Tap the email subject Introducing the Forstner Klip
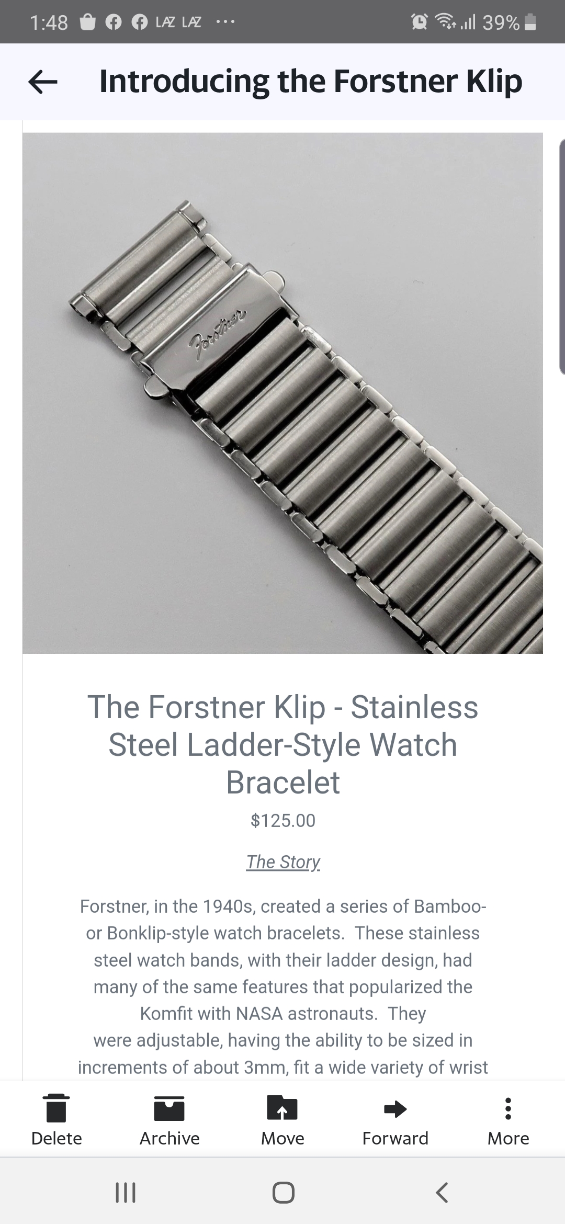The height and width of the screenshot is (1224, 565). (311, 82)
